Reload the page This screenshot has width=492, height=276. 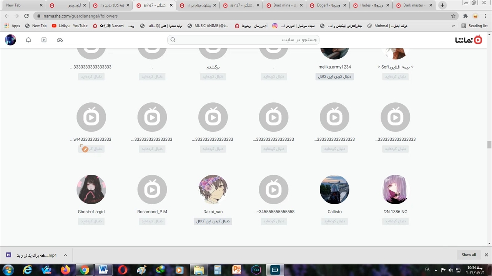pyautogui.click(x=26, y=16)
